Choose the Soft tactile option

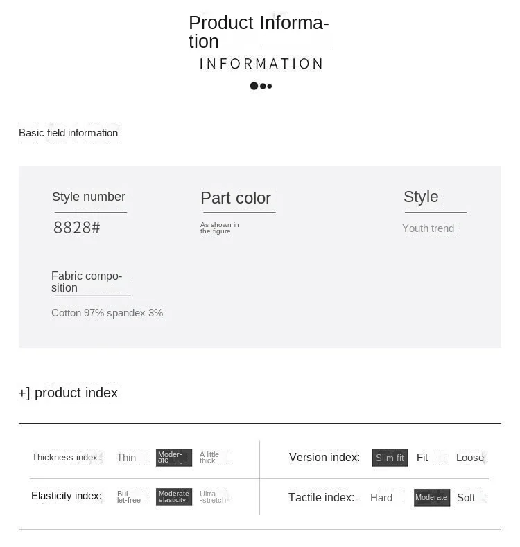[466, 497]
